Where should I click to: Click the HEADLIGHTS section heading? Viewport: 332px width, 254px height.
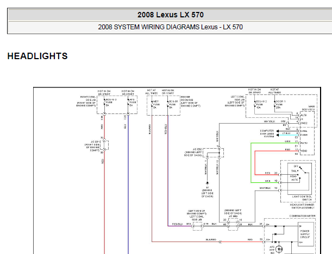coord(37,56)
